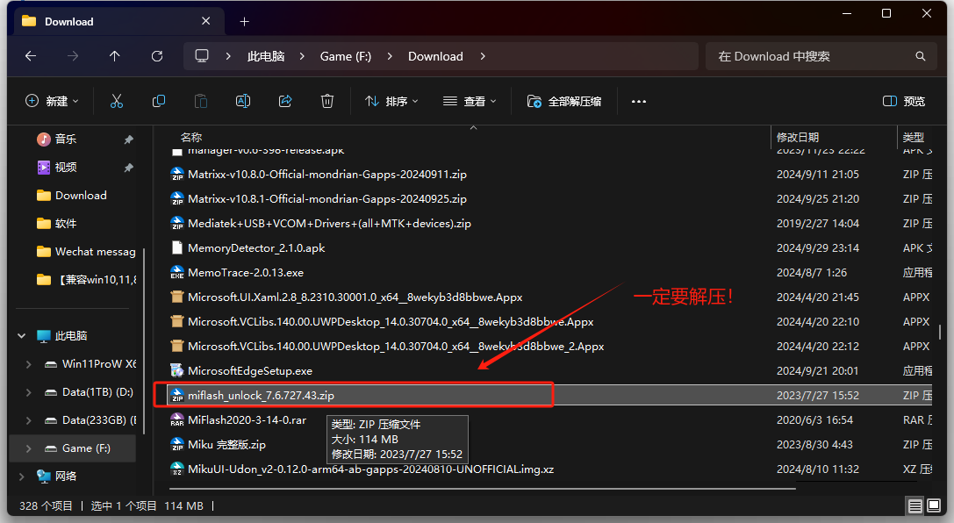The height and width of the screenshot is (523, 954).
Task: Click the Cut scissors icon
Action: [117, 101]
